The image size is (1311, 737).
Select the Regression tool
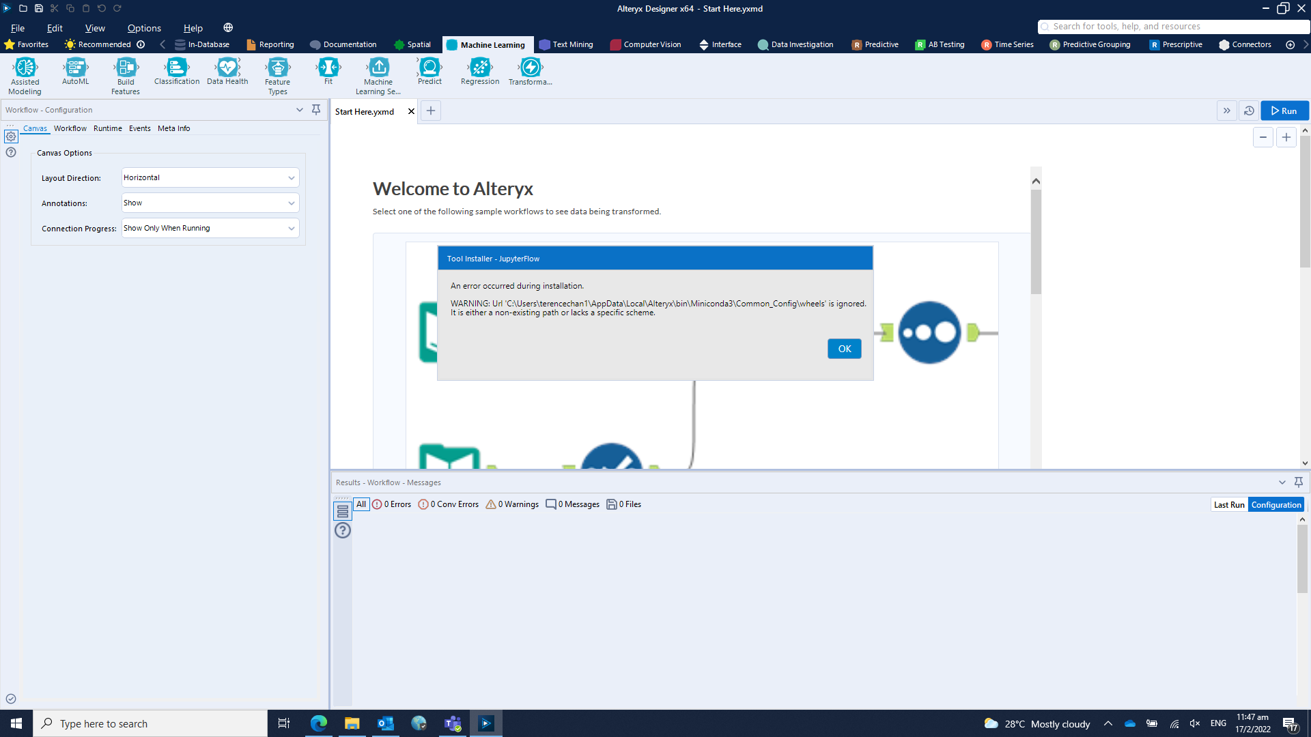(x=479, y=69)
